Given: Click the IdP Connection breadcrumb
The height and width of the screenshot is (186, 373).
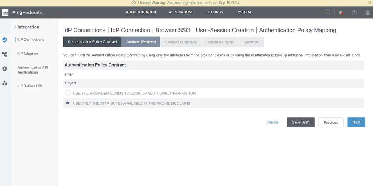Looking at the screenshot, I should (x=130, y=31).
